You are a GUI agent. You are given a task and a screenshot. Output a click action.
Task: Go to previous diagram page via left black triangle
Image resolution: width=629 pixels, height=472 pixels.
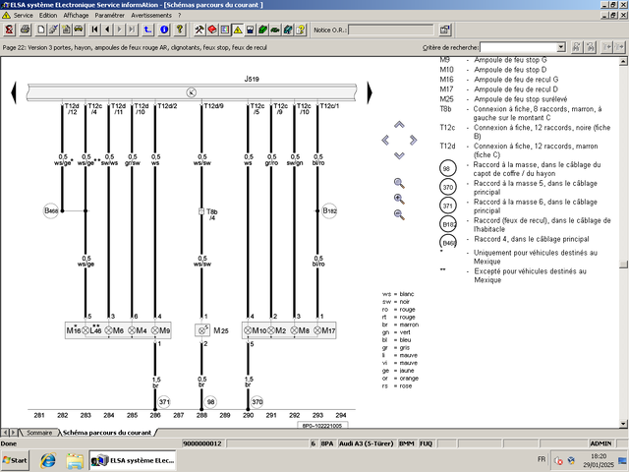(x=14, y=91)
